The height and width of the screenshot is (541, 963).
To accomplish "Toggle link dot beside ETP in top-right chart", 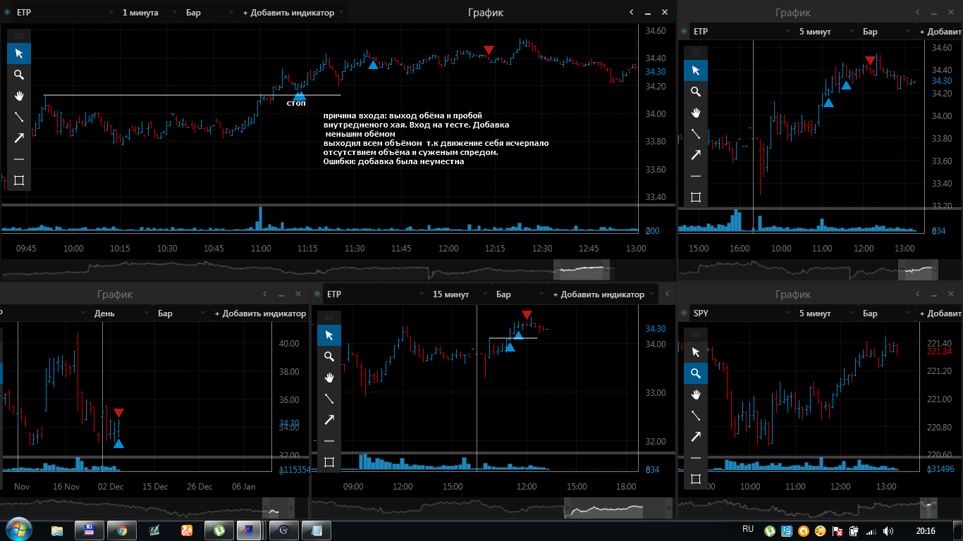I will click(683, 32).
